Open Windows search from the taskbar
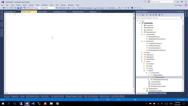The height and width of the screenshot is (106, 188). point(9,103)
